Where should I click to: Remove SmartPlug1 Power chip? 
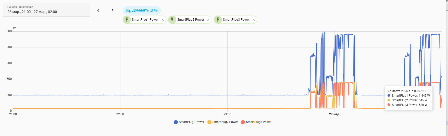point(163,20)
